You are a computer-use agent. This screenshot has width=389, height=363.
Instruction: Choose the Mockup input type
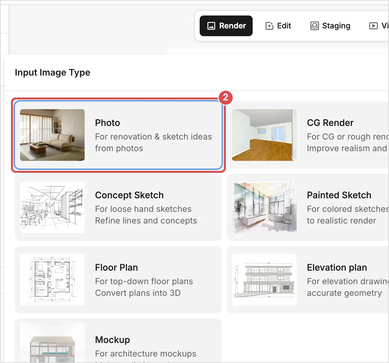[x=118, y=341]
